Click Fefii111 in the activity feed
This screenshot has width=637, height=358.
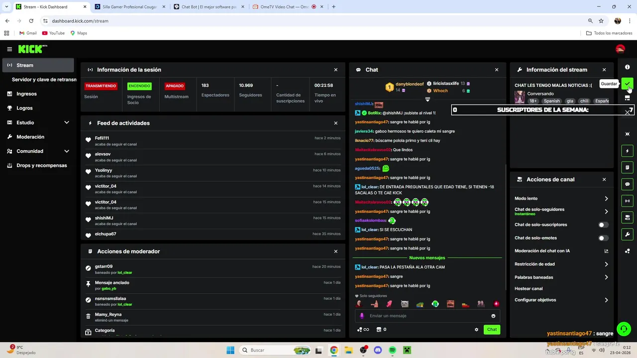102,138
